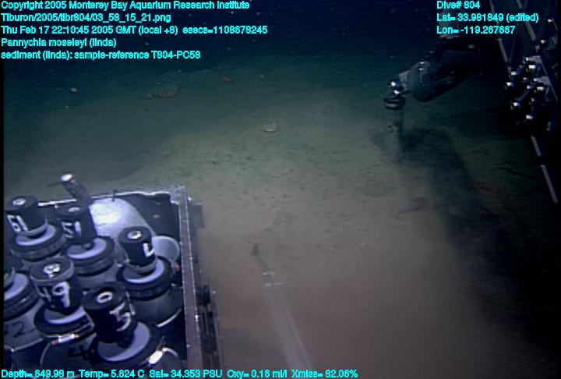Viewport: 561px width, 379px height.
Task: Click push core cap numbered 61
Action: 24,216
